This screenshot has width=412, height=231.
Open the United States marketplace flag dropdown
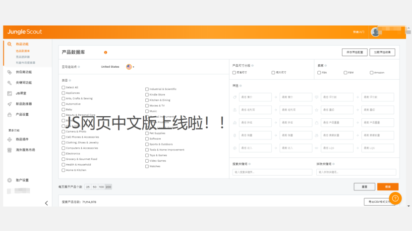click(130, 67)
